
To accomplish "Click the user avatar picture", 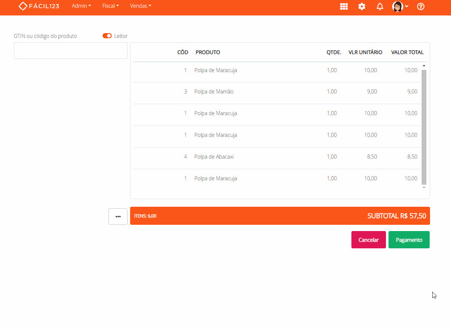I will (x=397, y=6).
